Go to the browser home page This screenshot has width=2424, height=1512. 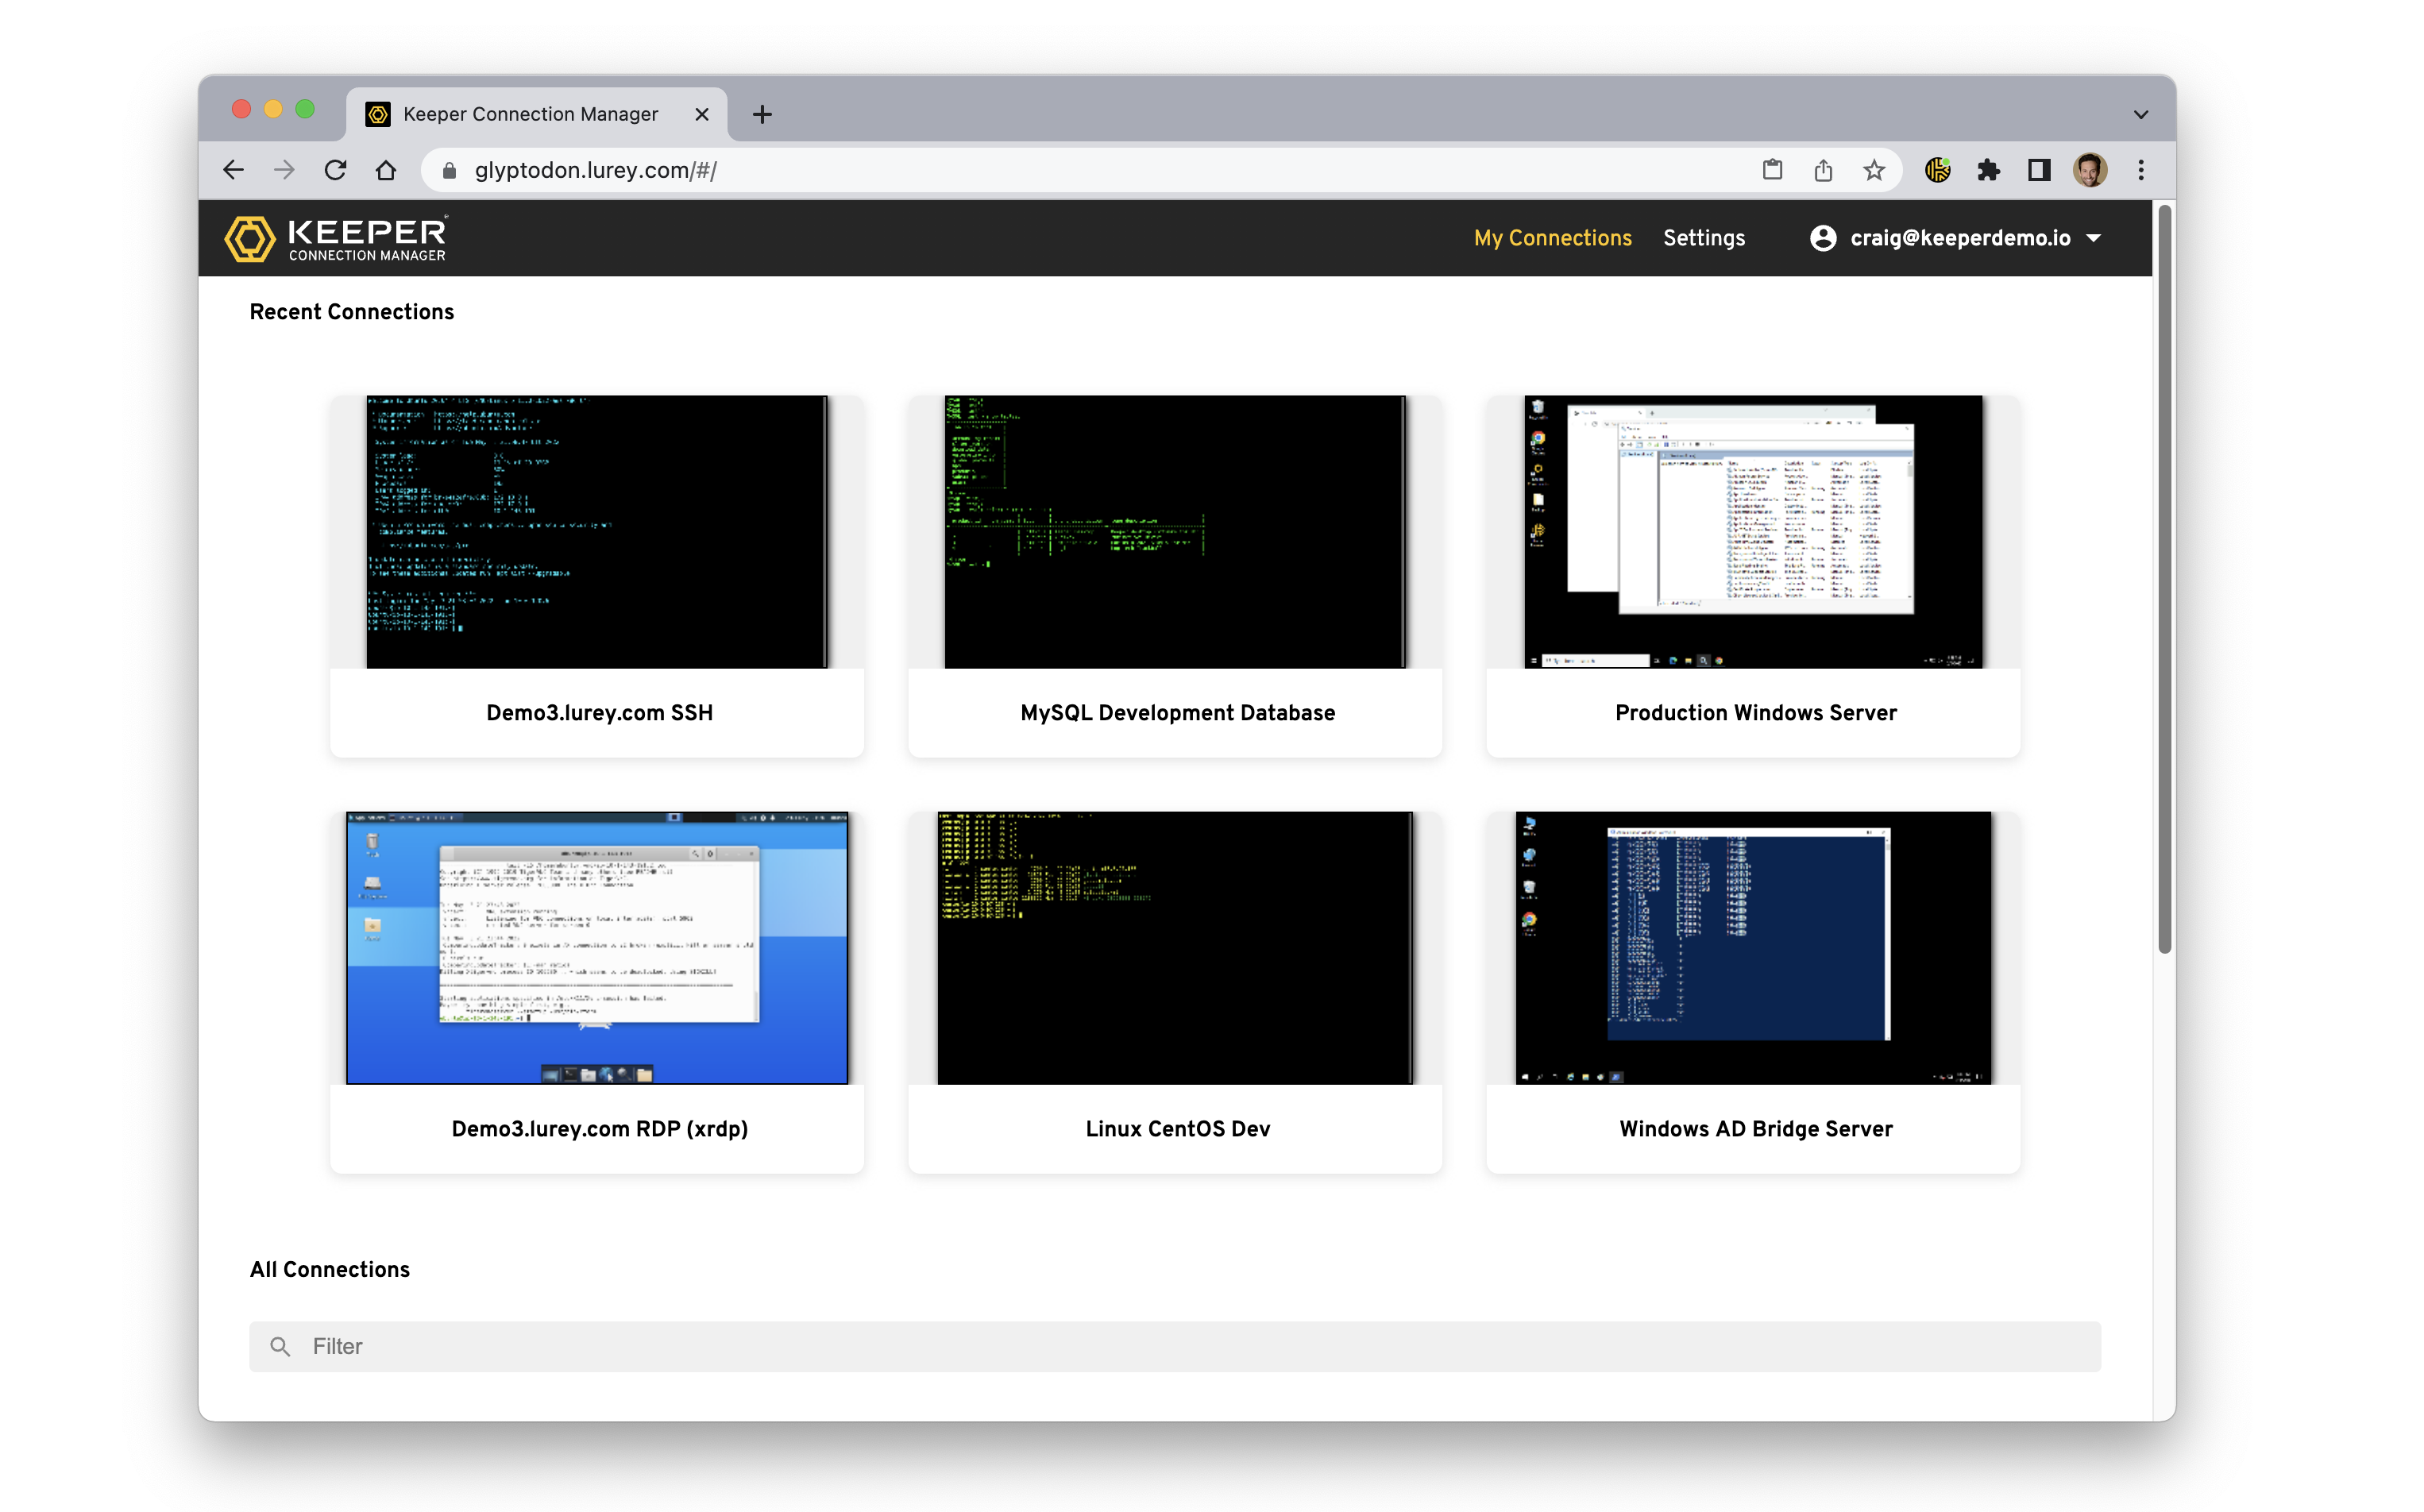click(x=386, y=170)
